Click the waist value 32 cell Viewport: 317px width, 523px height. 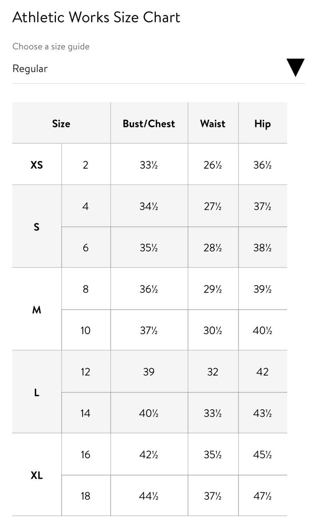pyautogui.click(x=213, y=372)
